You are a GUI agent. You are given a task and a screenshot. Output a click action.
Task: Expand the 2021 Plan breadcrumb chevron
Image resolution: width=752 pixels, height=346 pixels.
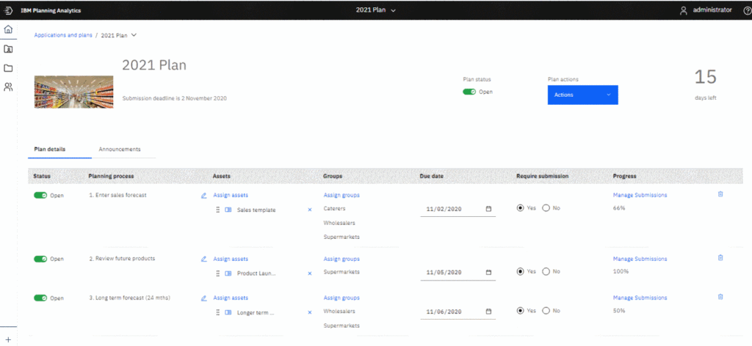[134, 35]
